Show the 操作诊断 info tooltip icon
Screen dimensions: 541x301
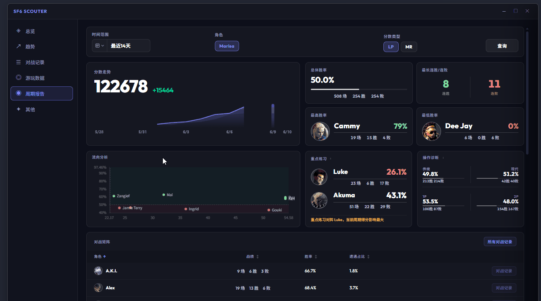[443, 158]
